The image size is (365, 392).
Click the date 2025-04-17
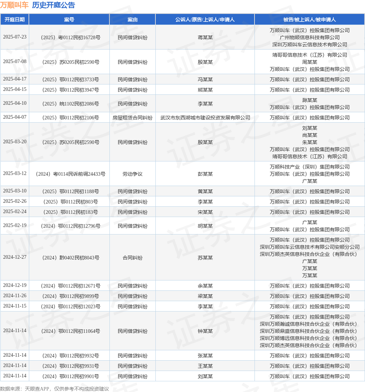click(x=15, y=79)
